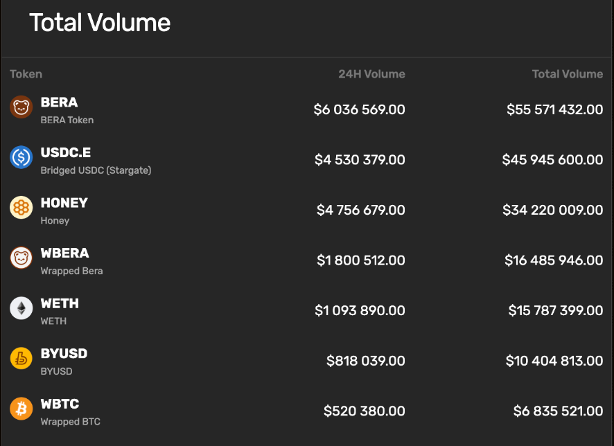
Task: Click the USDC.E blue dollar icon
Action: pos(21,157)
